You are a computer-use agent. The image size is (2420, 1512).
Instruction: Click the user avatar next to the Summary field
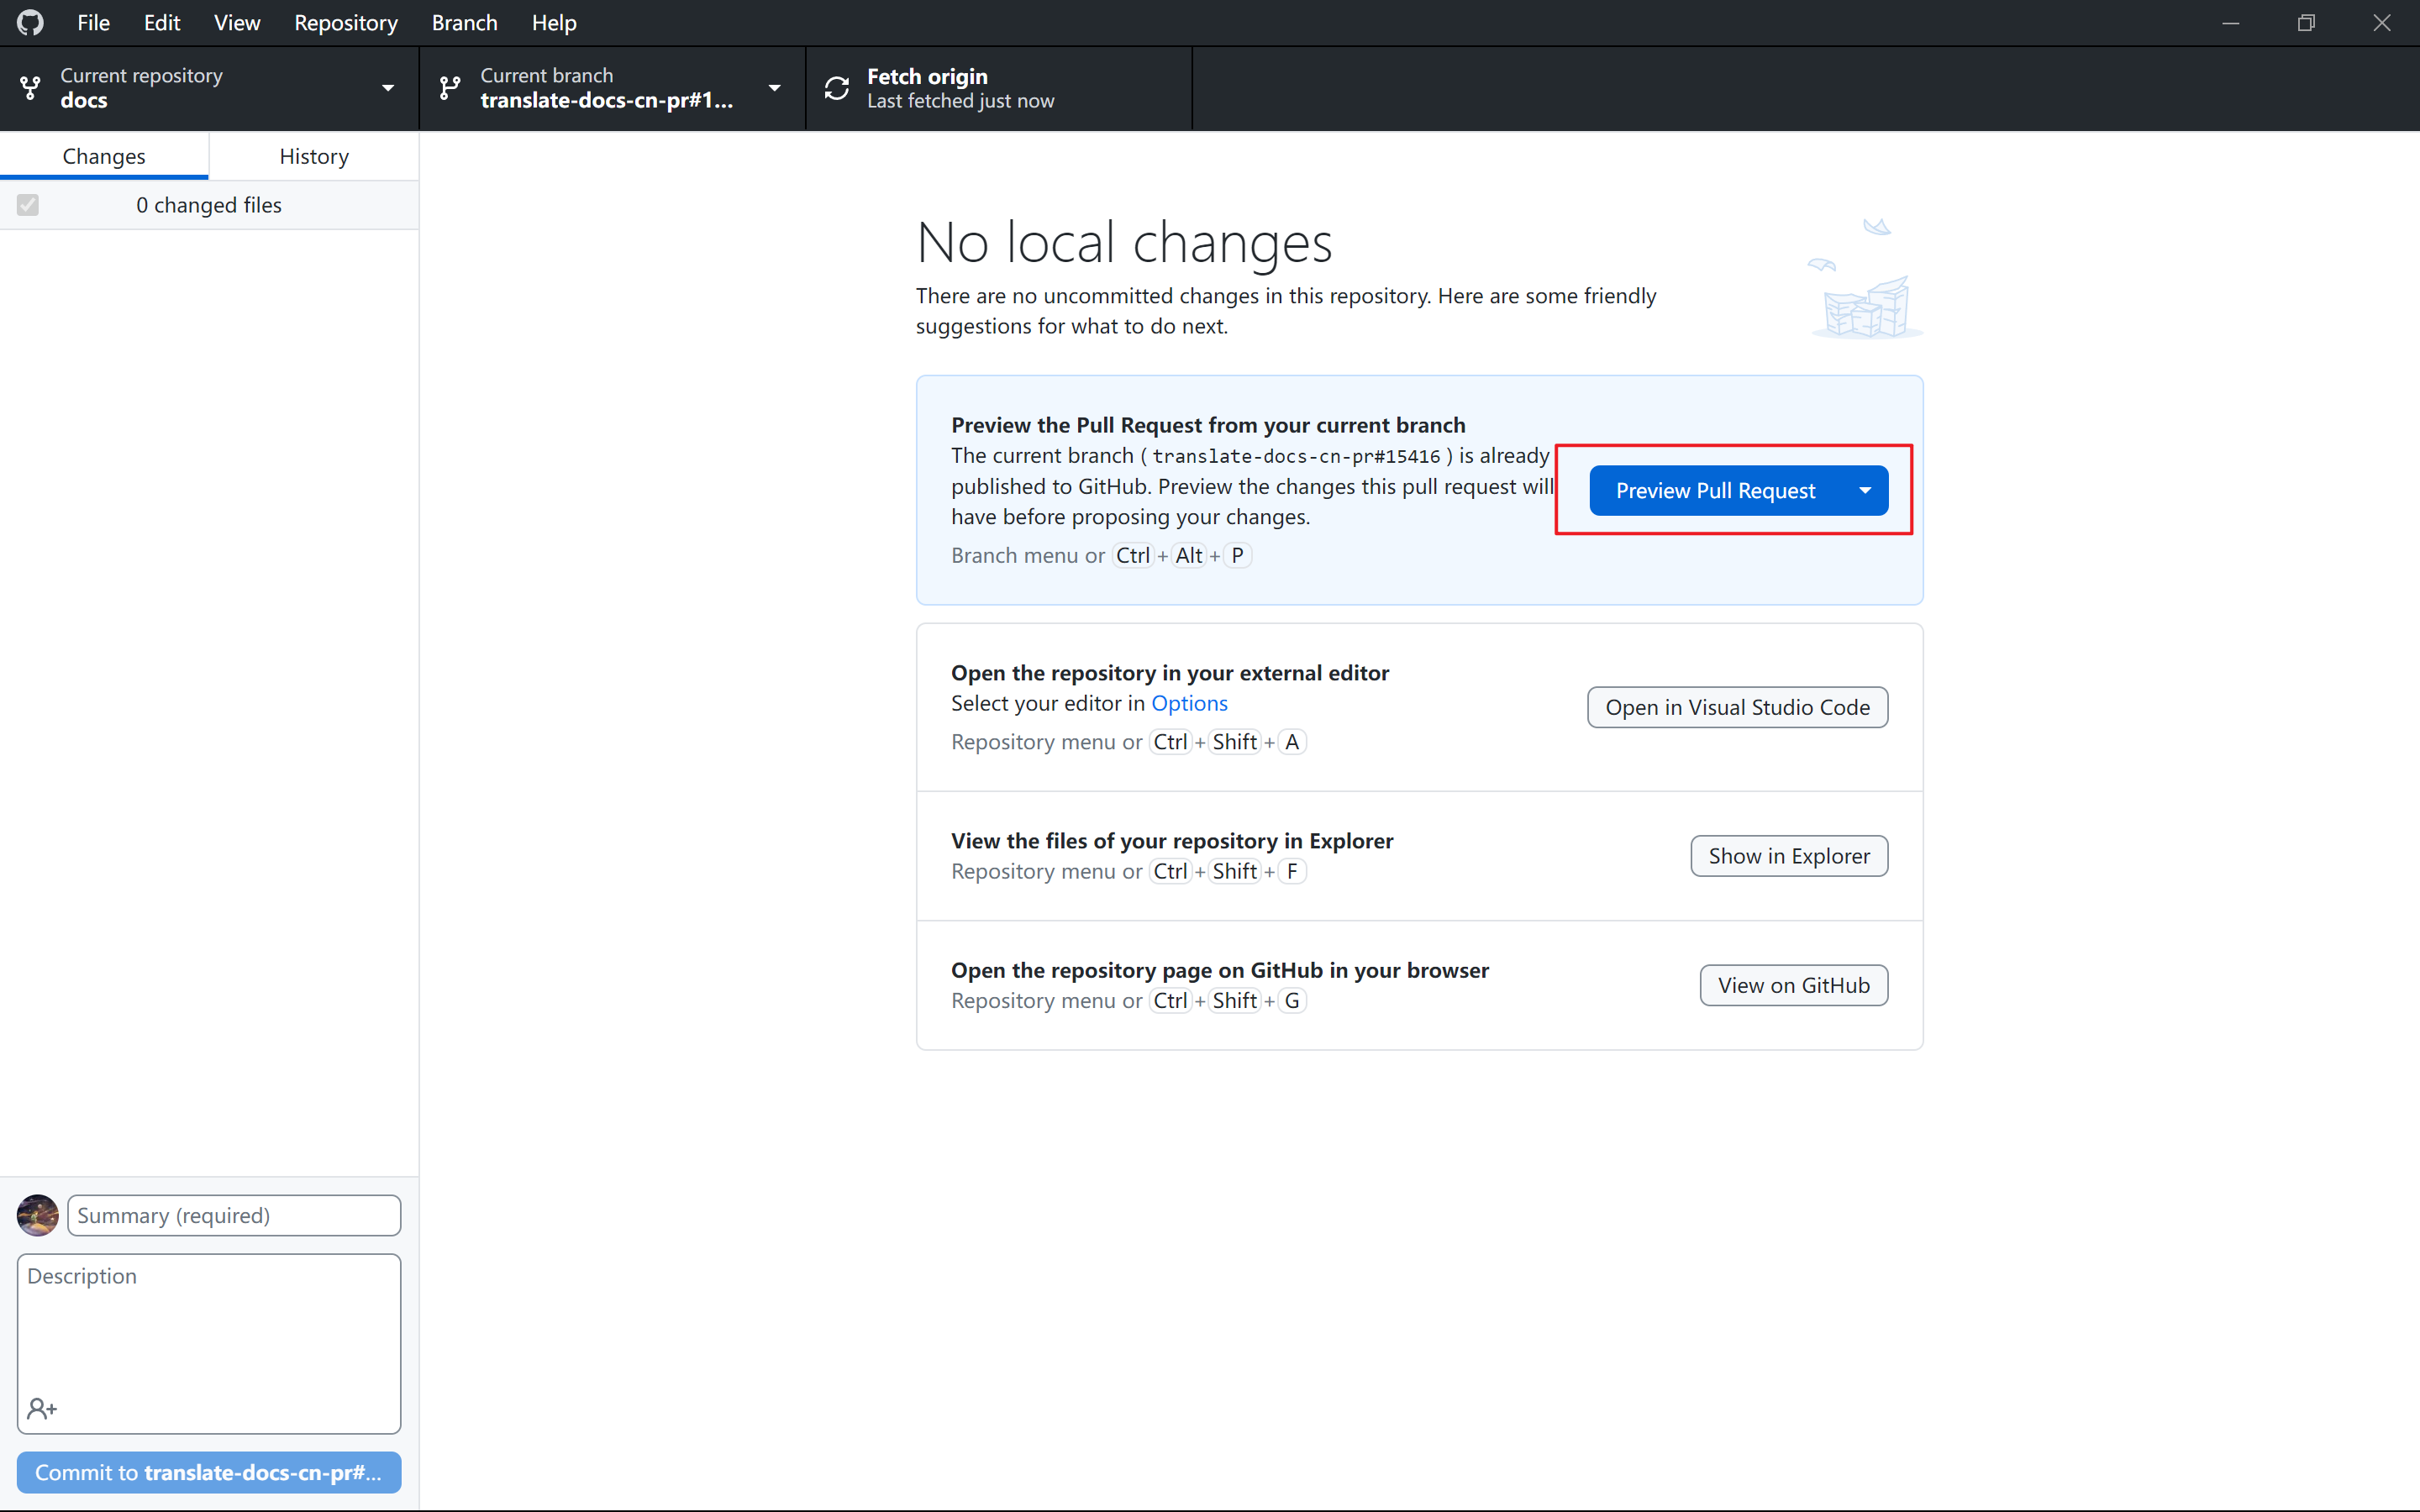click(x=38, y=1215)
